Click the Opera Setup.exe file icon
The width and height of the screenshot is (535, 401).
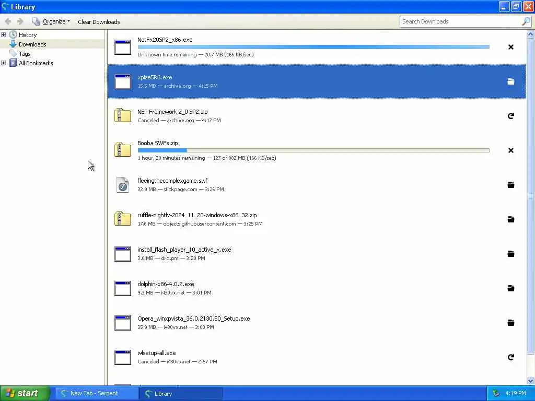(x=123, y=323)
